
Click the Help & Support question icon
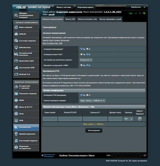(x=42, y=155)
